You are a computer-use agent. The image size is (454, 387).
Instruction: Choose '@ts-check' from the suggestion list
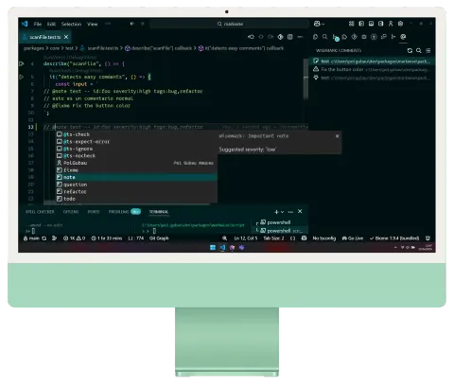tap(136, 134)
